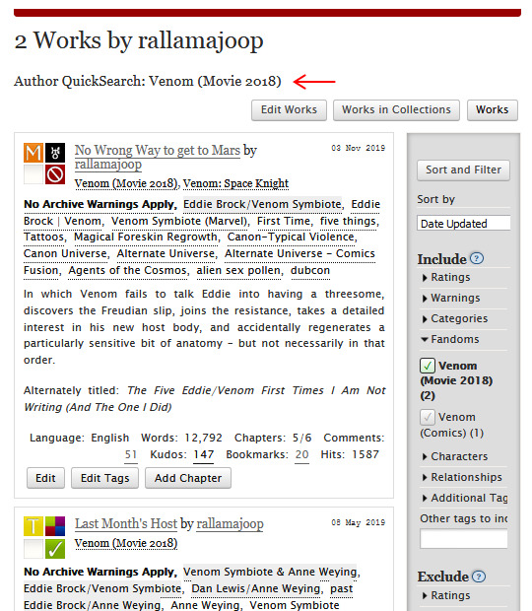The height and width of the screenshot is (611, 532).
Task: Click No Archive Warnings Apply on Mars work
Action: 99,204
